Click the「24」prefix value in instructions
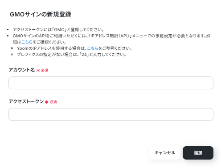 point(84,55)
